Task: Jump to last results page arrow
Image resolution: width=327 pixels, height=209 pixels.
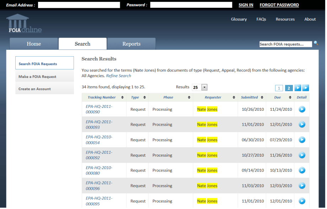Action: click(x=306, y=88)
